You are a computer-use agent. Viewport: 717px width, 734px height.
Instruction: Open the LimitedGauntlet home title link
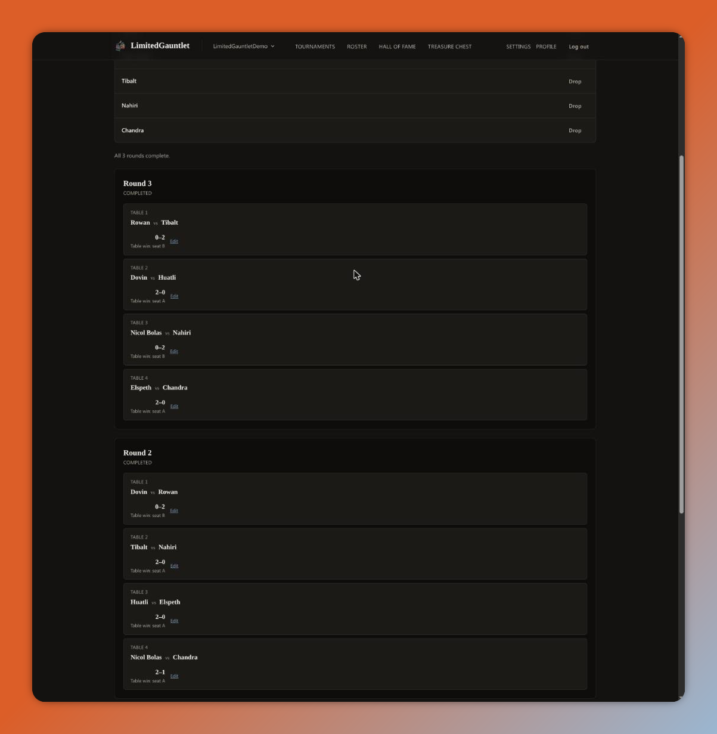(160, 46)
